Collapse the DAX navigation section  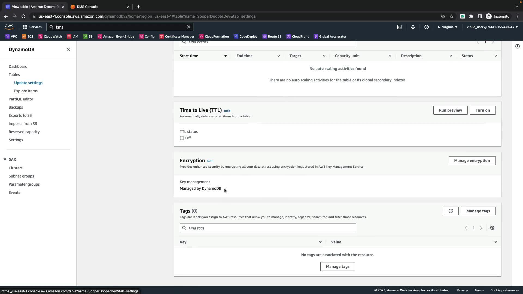click(5, 160)
